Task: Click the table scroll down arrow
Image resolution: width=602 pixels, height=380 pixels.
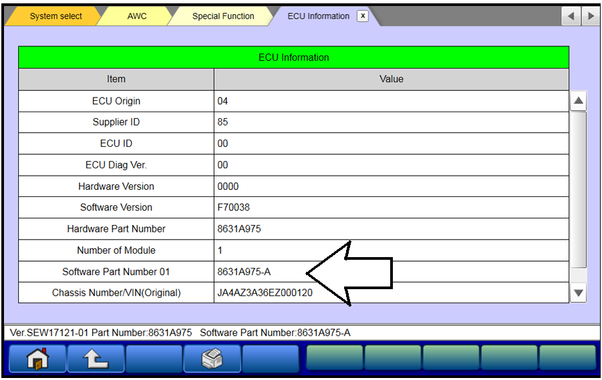Action: (578, 293)
